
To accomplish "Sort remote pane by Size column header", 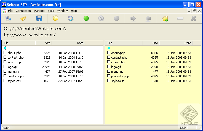I will point(151,43).
